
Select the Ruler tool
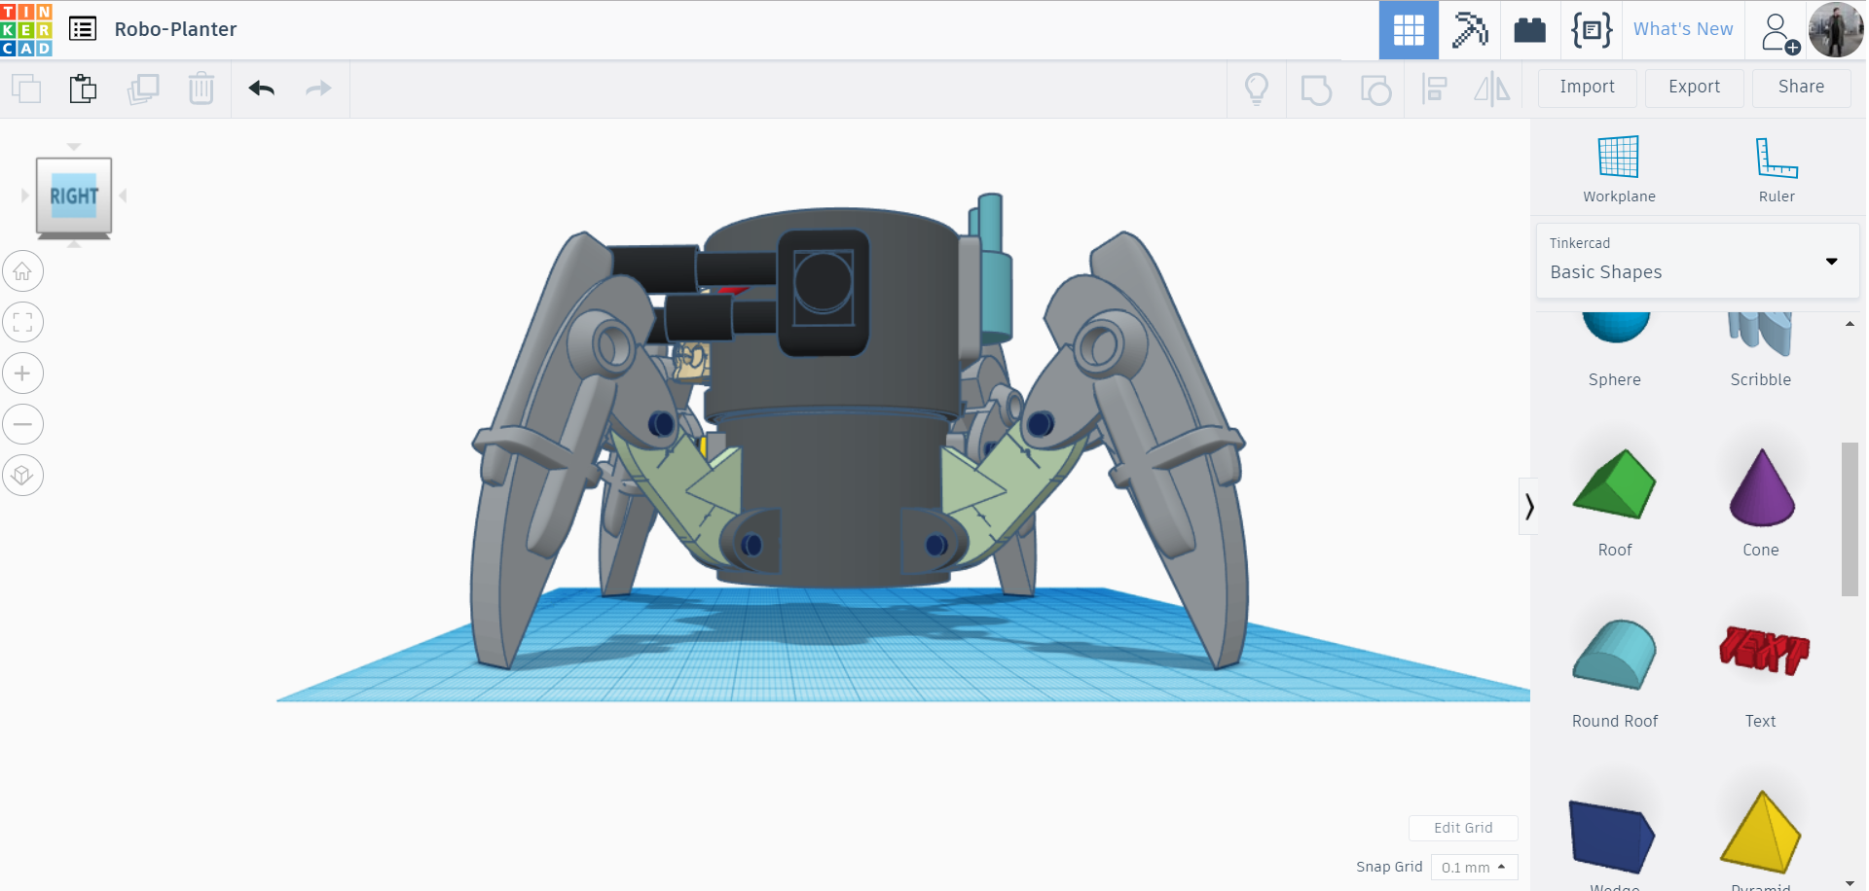1777,168
